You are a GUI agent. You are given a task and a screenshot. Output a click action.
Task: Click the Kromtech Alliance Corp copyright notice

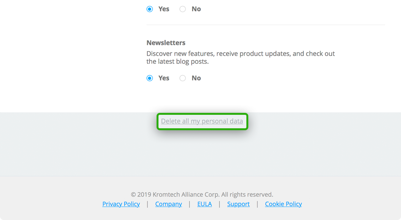202,194
